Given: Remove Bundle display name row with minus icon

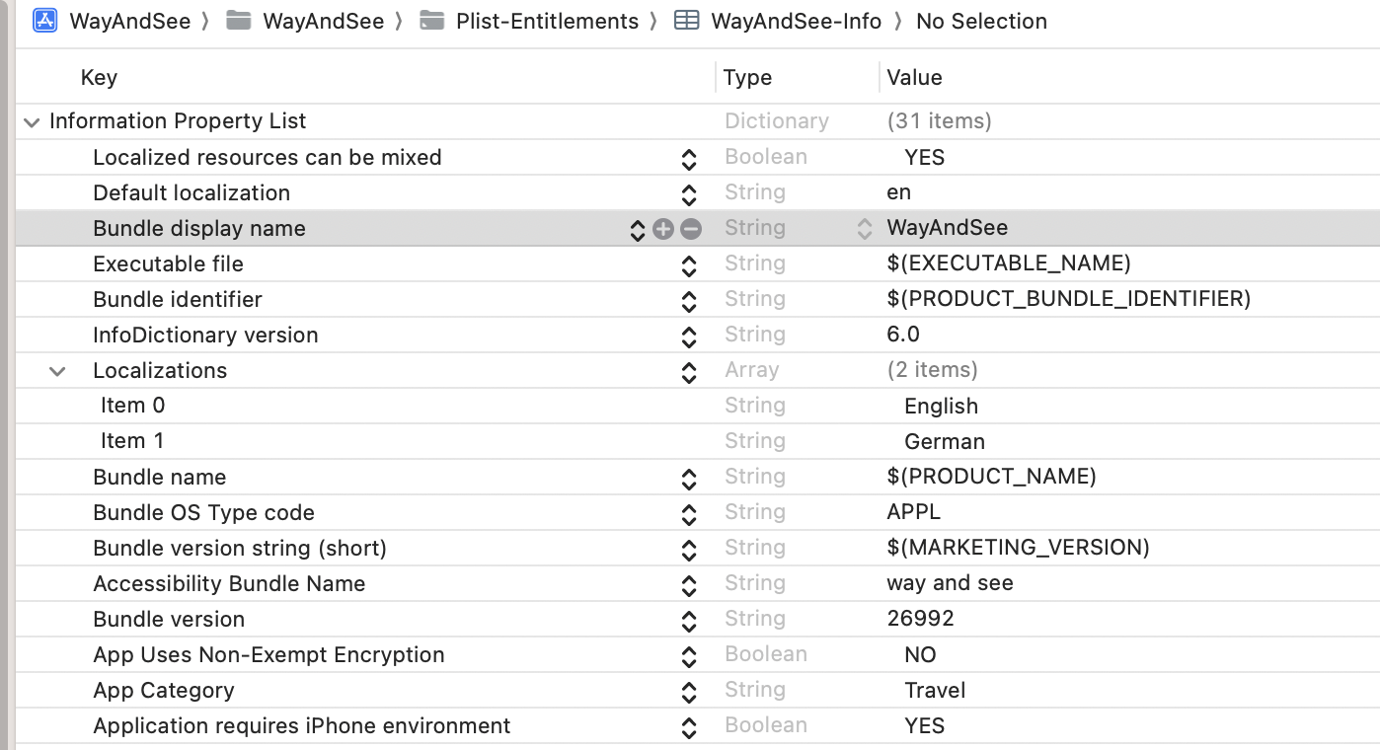Looking at the screenshot, I should 691,229.
